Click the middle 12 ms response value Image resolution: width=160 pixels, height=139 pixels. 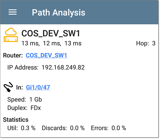(x=52, y=43)
